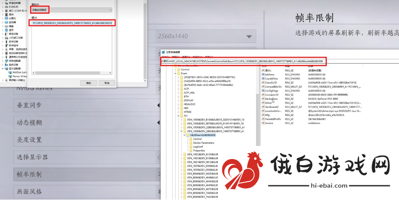Click the DISPLAY folder icon
This screenshot has height=200, width=399.
(182, 100)
